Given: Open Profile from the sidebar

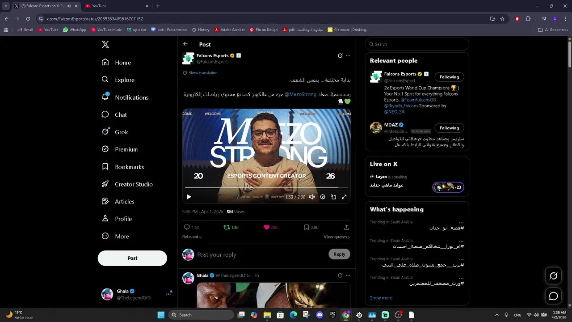Looking at the screenshot, I should [x=117, y=219].
